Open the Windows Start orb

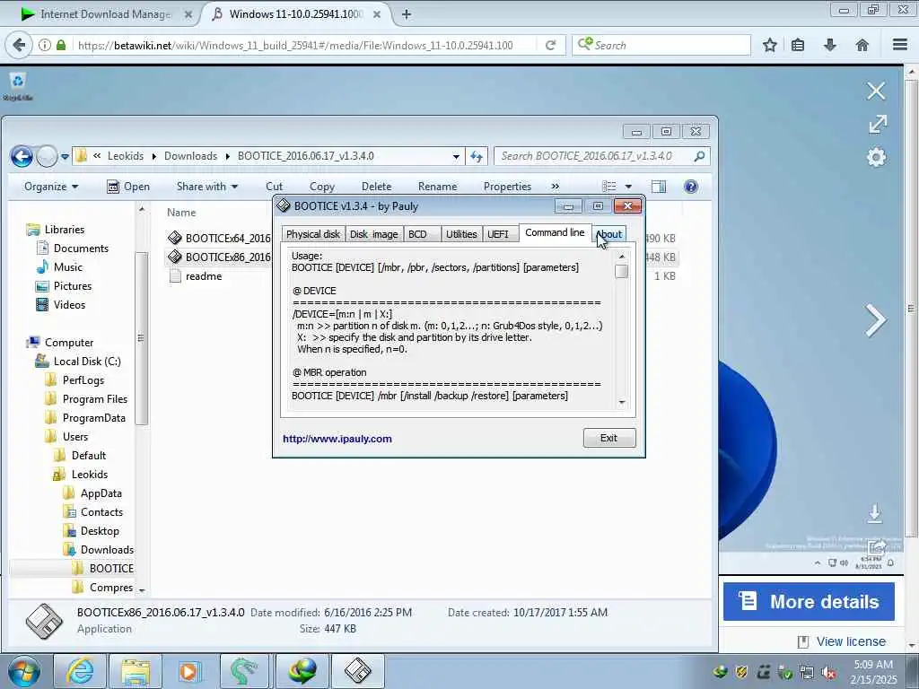(24, 671)
